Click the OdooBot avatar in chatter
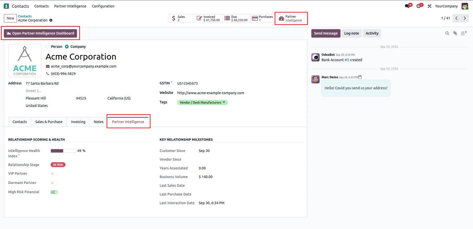Viewport: 473px width, 229px height. pyautogui.click(x=315, y=57)
